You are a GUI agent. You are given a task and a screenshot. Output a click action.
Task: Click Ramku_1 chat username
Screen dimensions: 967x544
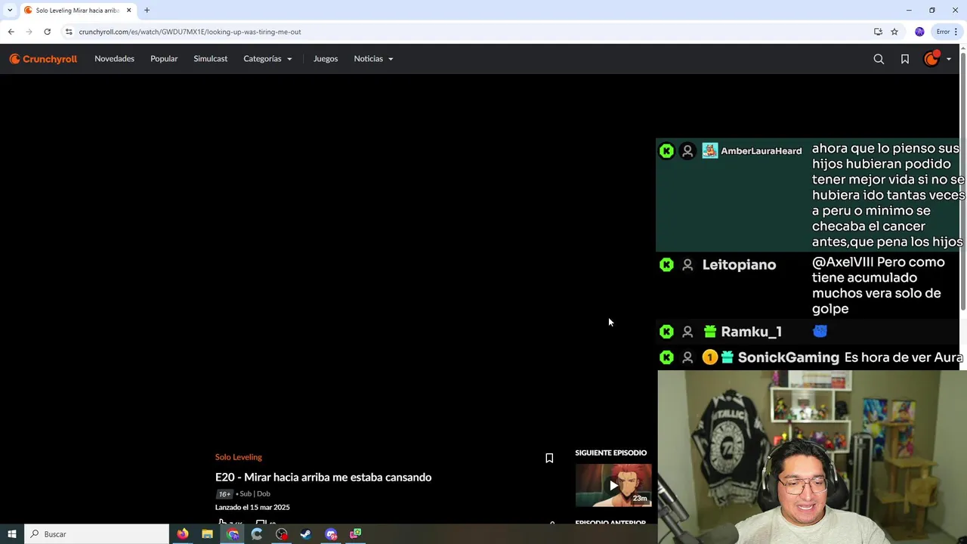coord(751,332)
